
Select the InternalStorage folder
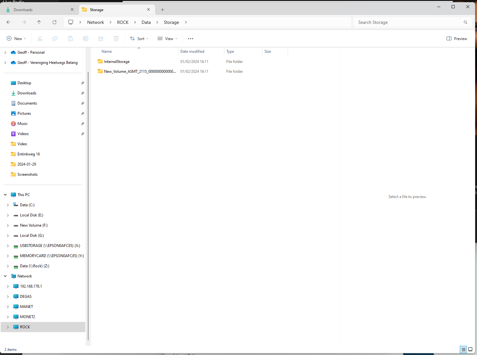(117, 62)
